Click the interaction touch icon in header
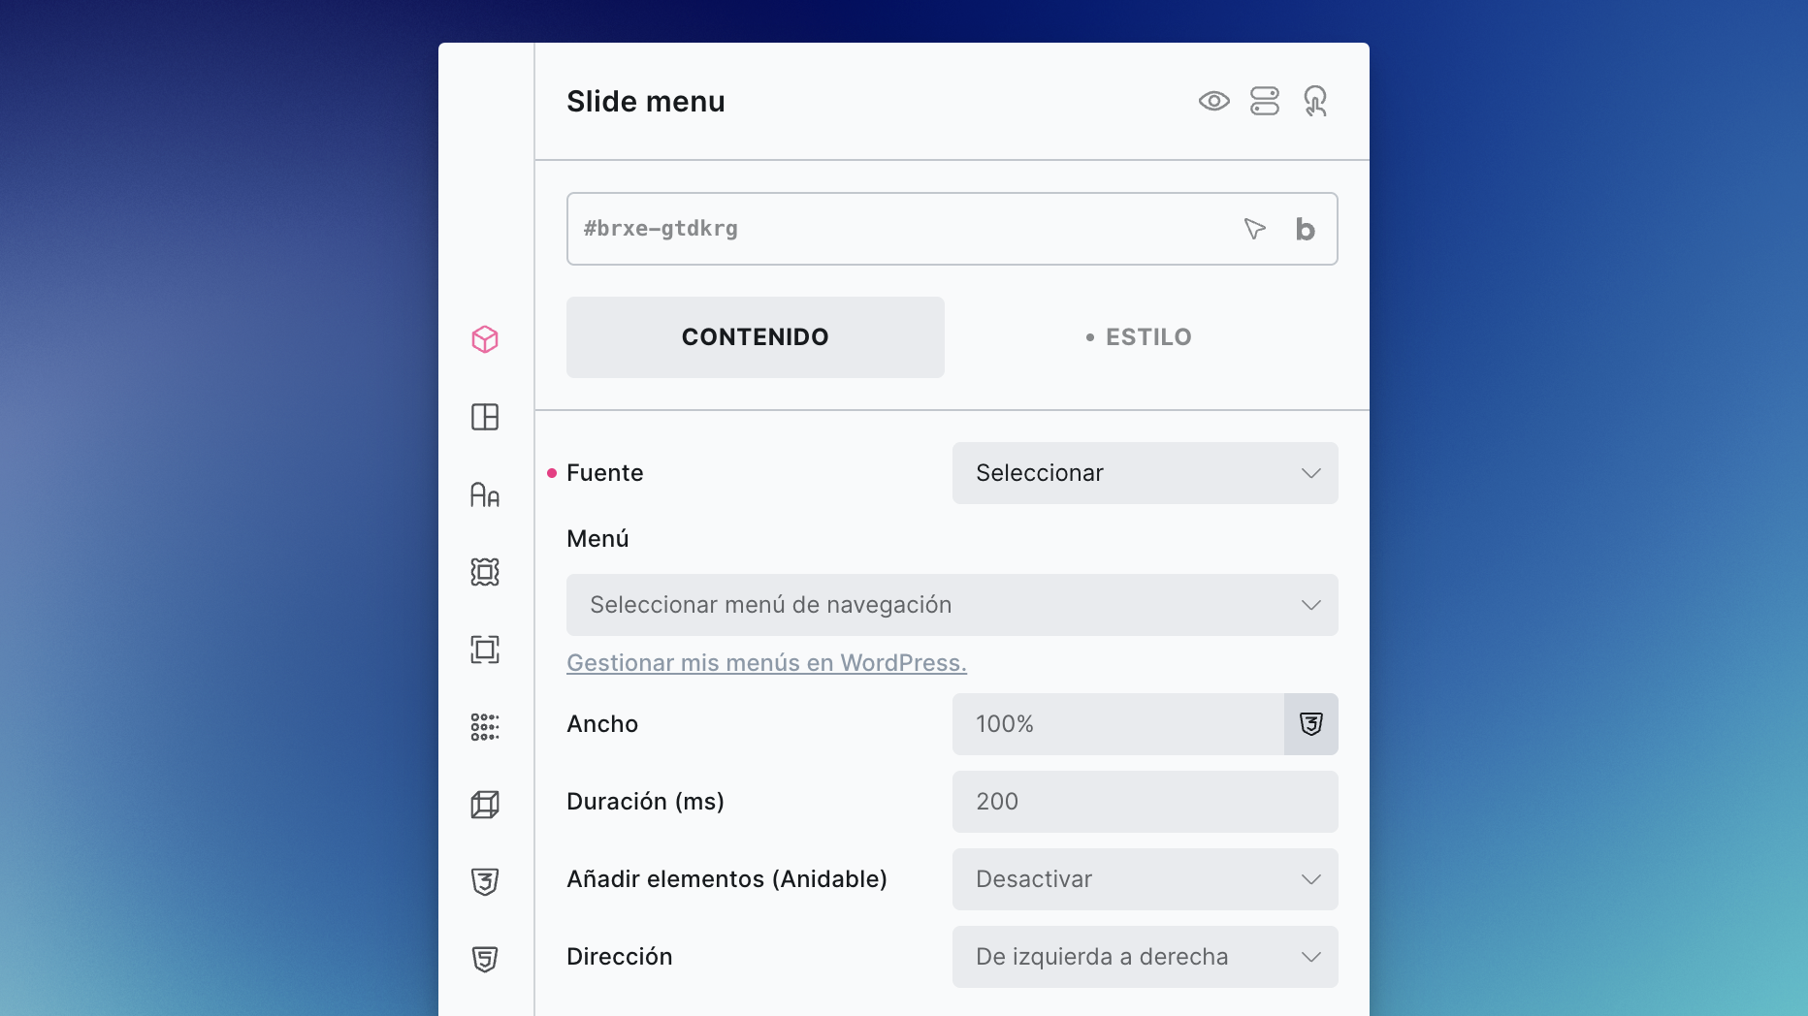This screenshot has height=1016, width=1808. pos(1315,101)
